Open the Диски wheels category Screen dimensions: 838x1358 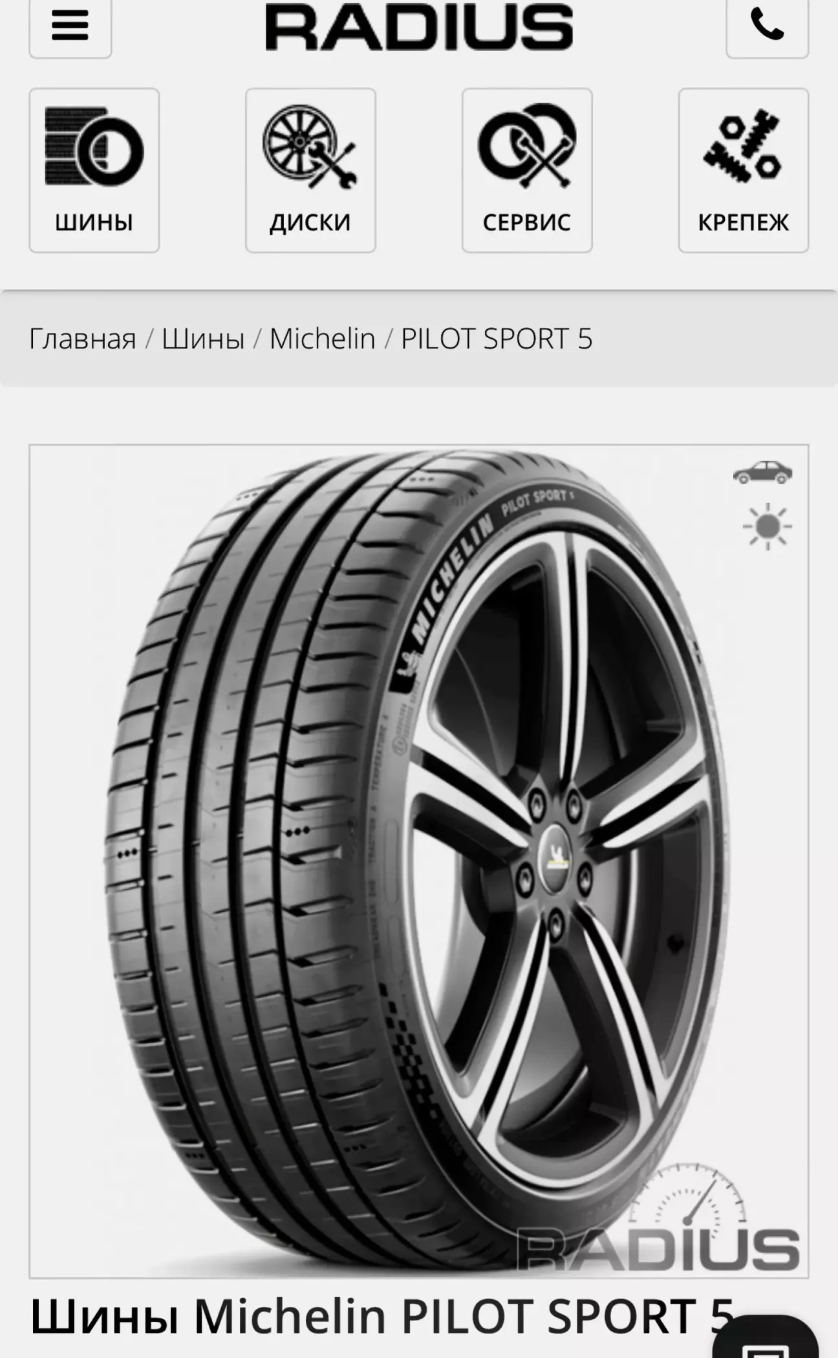[x=310, y=170]
